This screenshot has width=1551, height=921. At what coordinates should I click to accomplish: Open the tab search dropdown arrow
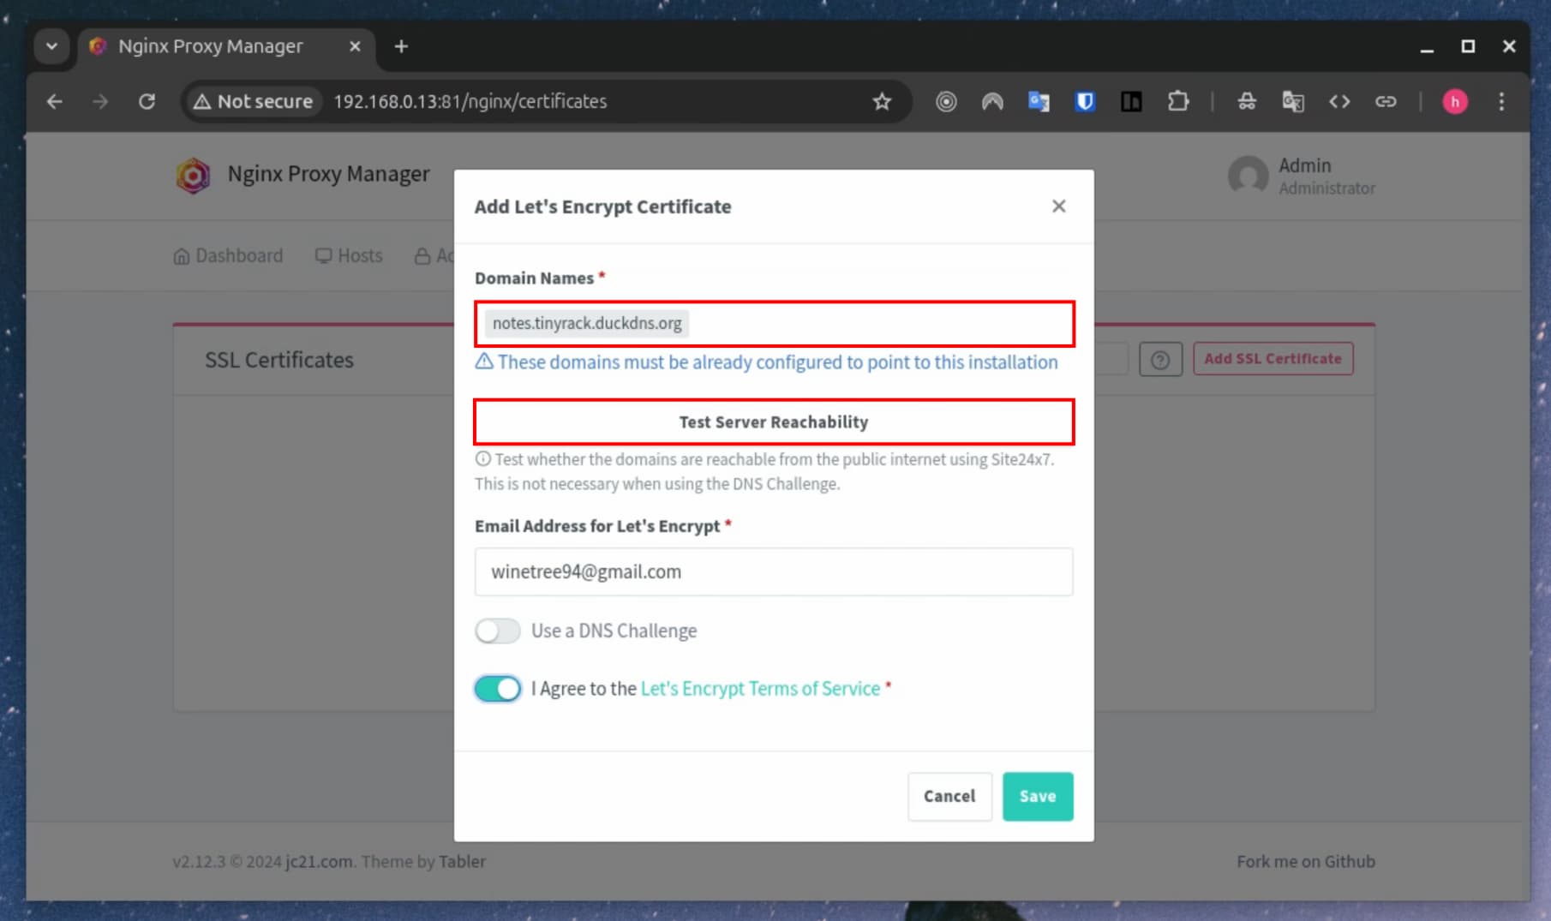pyautogui.click(x=51, y=46)
